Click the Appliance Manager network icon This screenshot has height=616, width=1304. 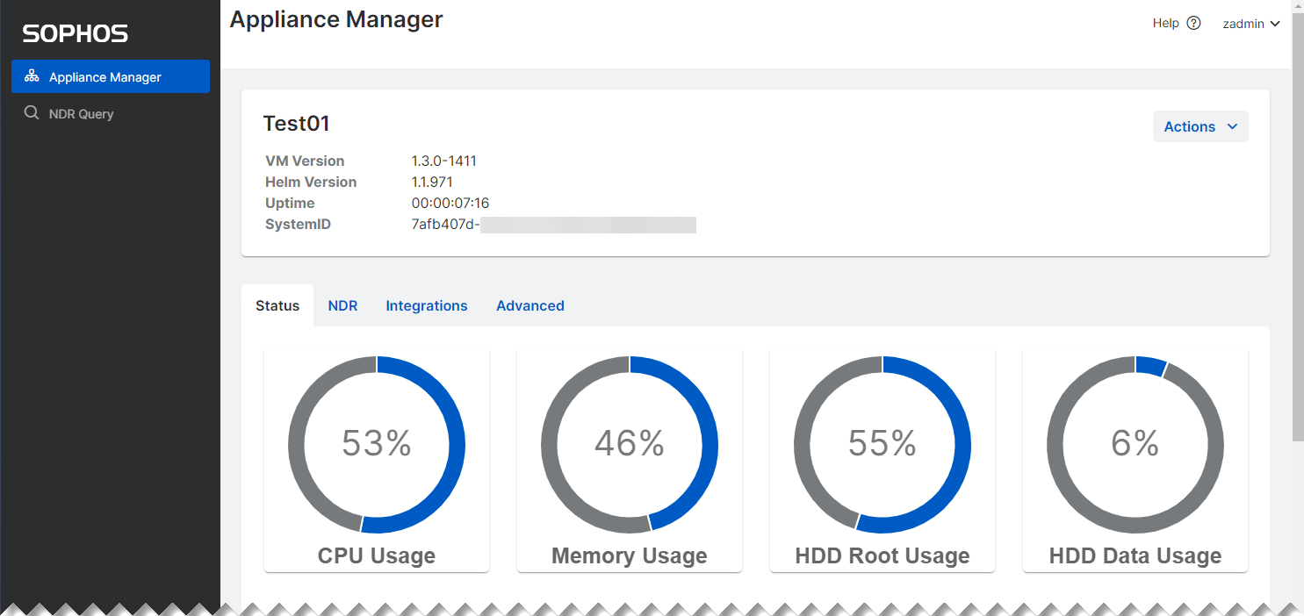pos(32,76)
